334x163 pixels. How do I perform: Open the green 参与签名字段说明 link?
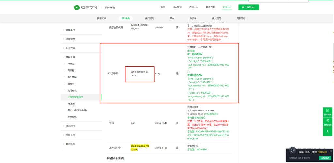tap(196, 118)
